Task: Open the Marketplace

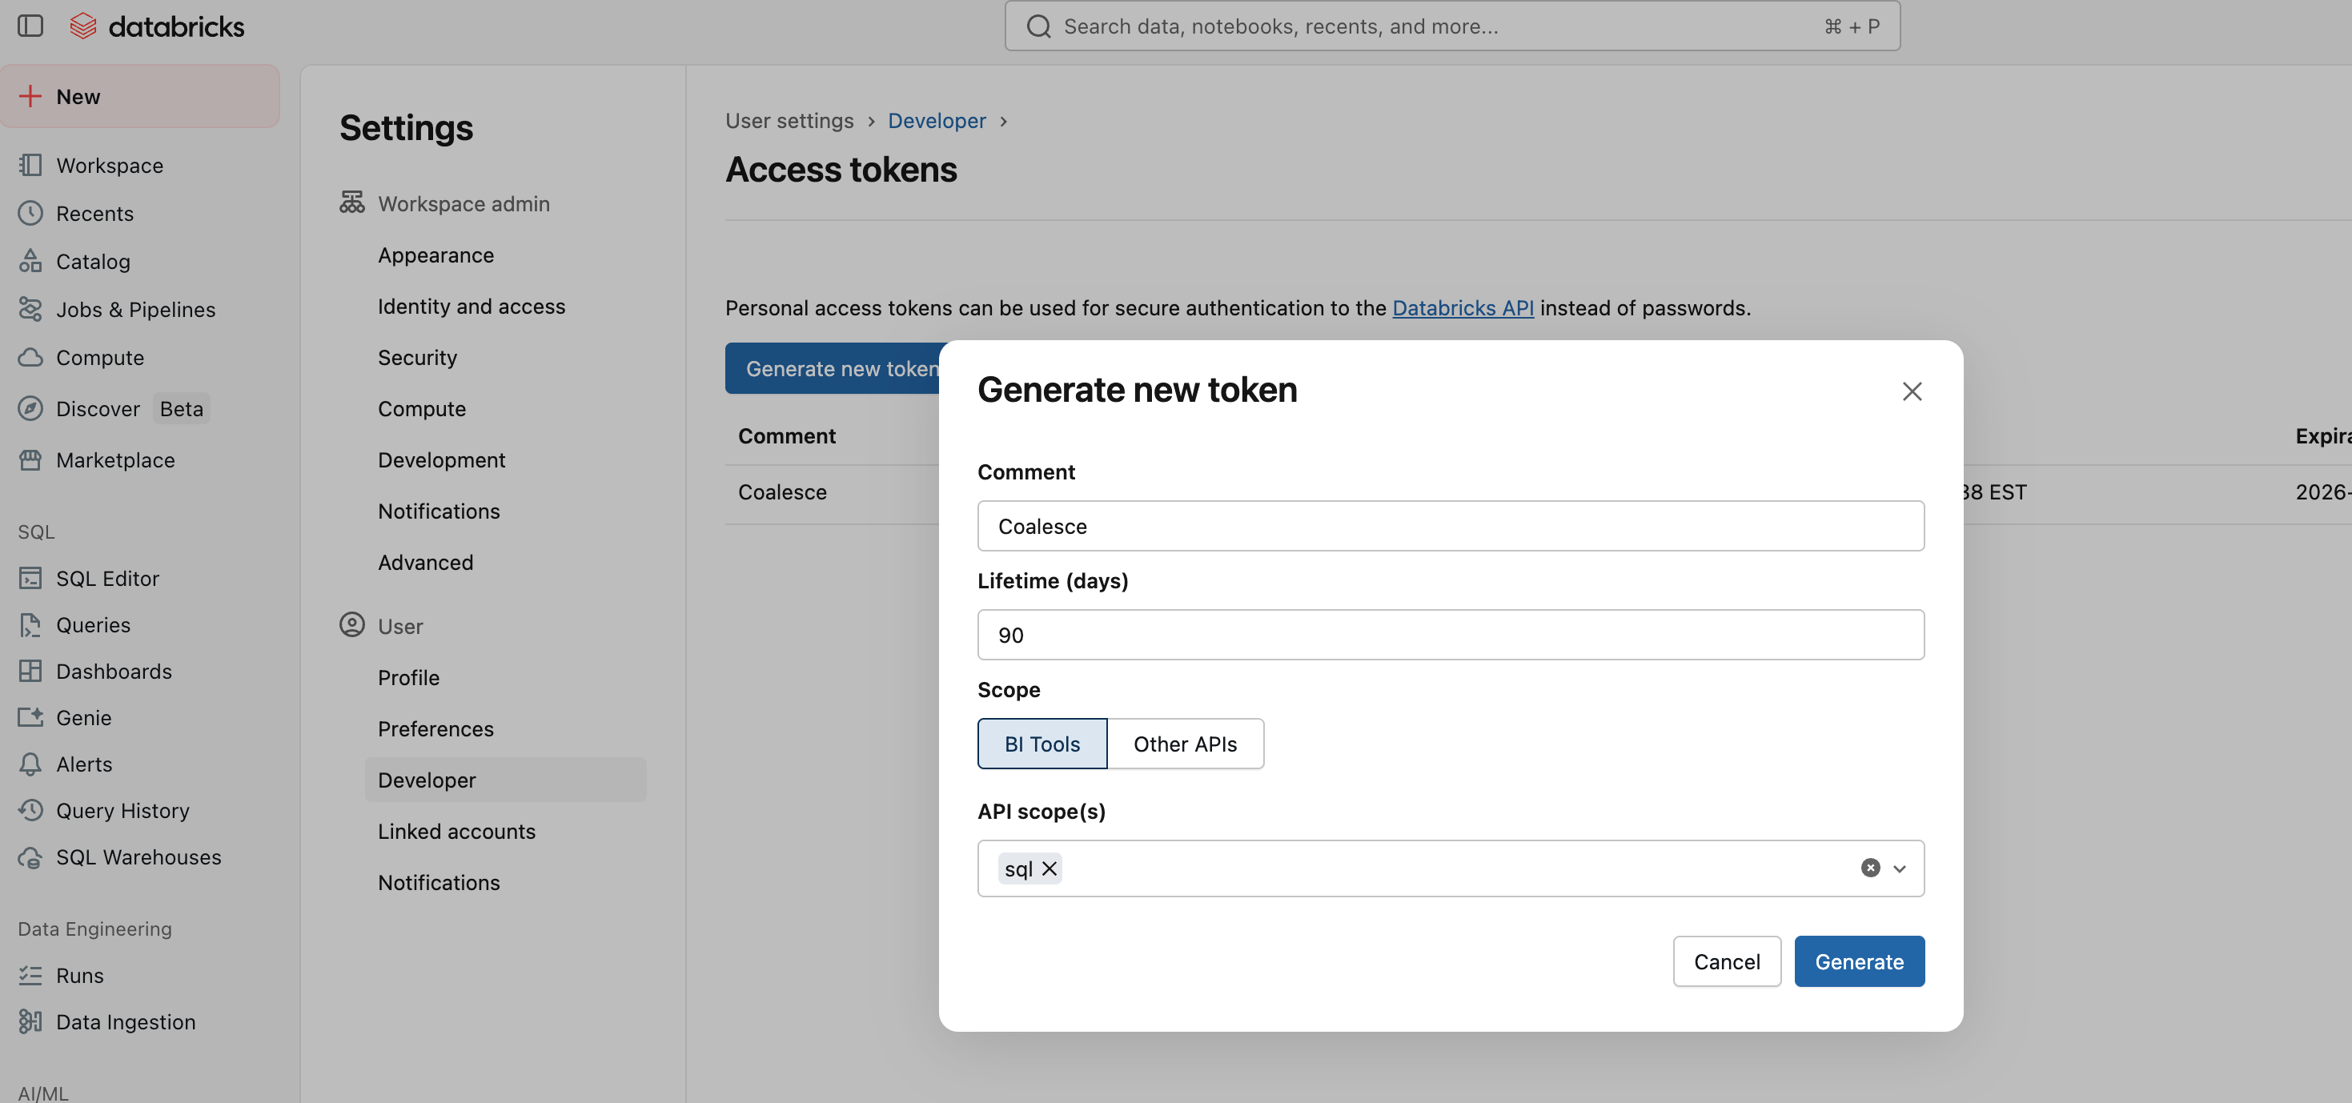Action: [x=116, y=459]
